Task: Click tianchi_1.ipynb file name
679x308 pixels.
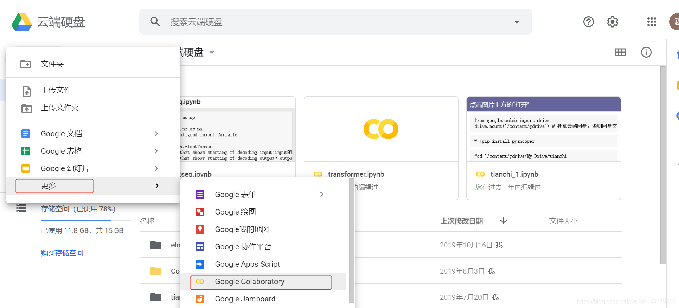Action: tap(514, 174)
